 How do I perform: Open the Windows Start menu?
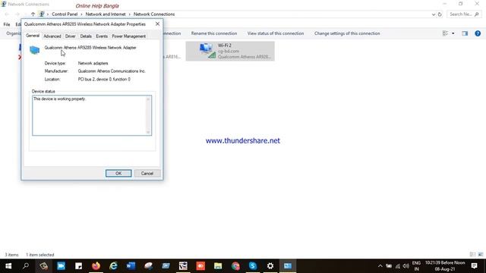tap(8, 266)
